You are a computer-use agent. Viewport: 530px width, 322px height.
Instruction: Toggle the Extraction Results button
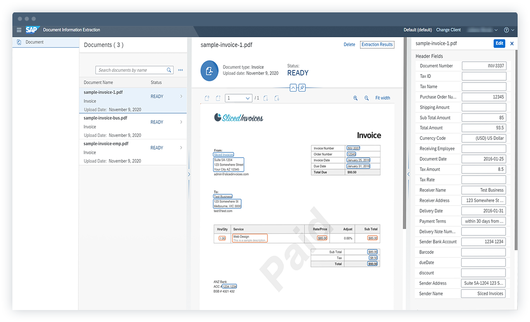pos(377,45)
